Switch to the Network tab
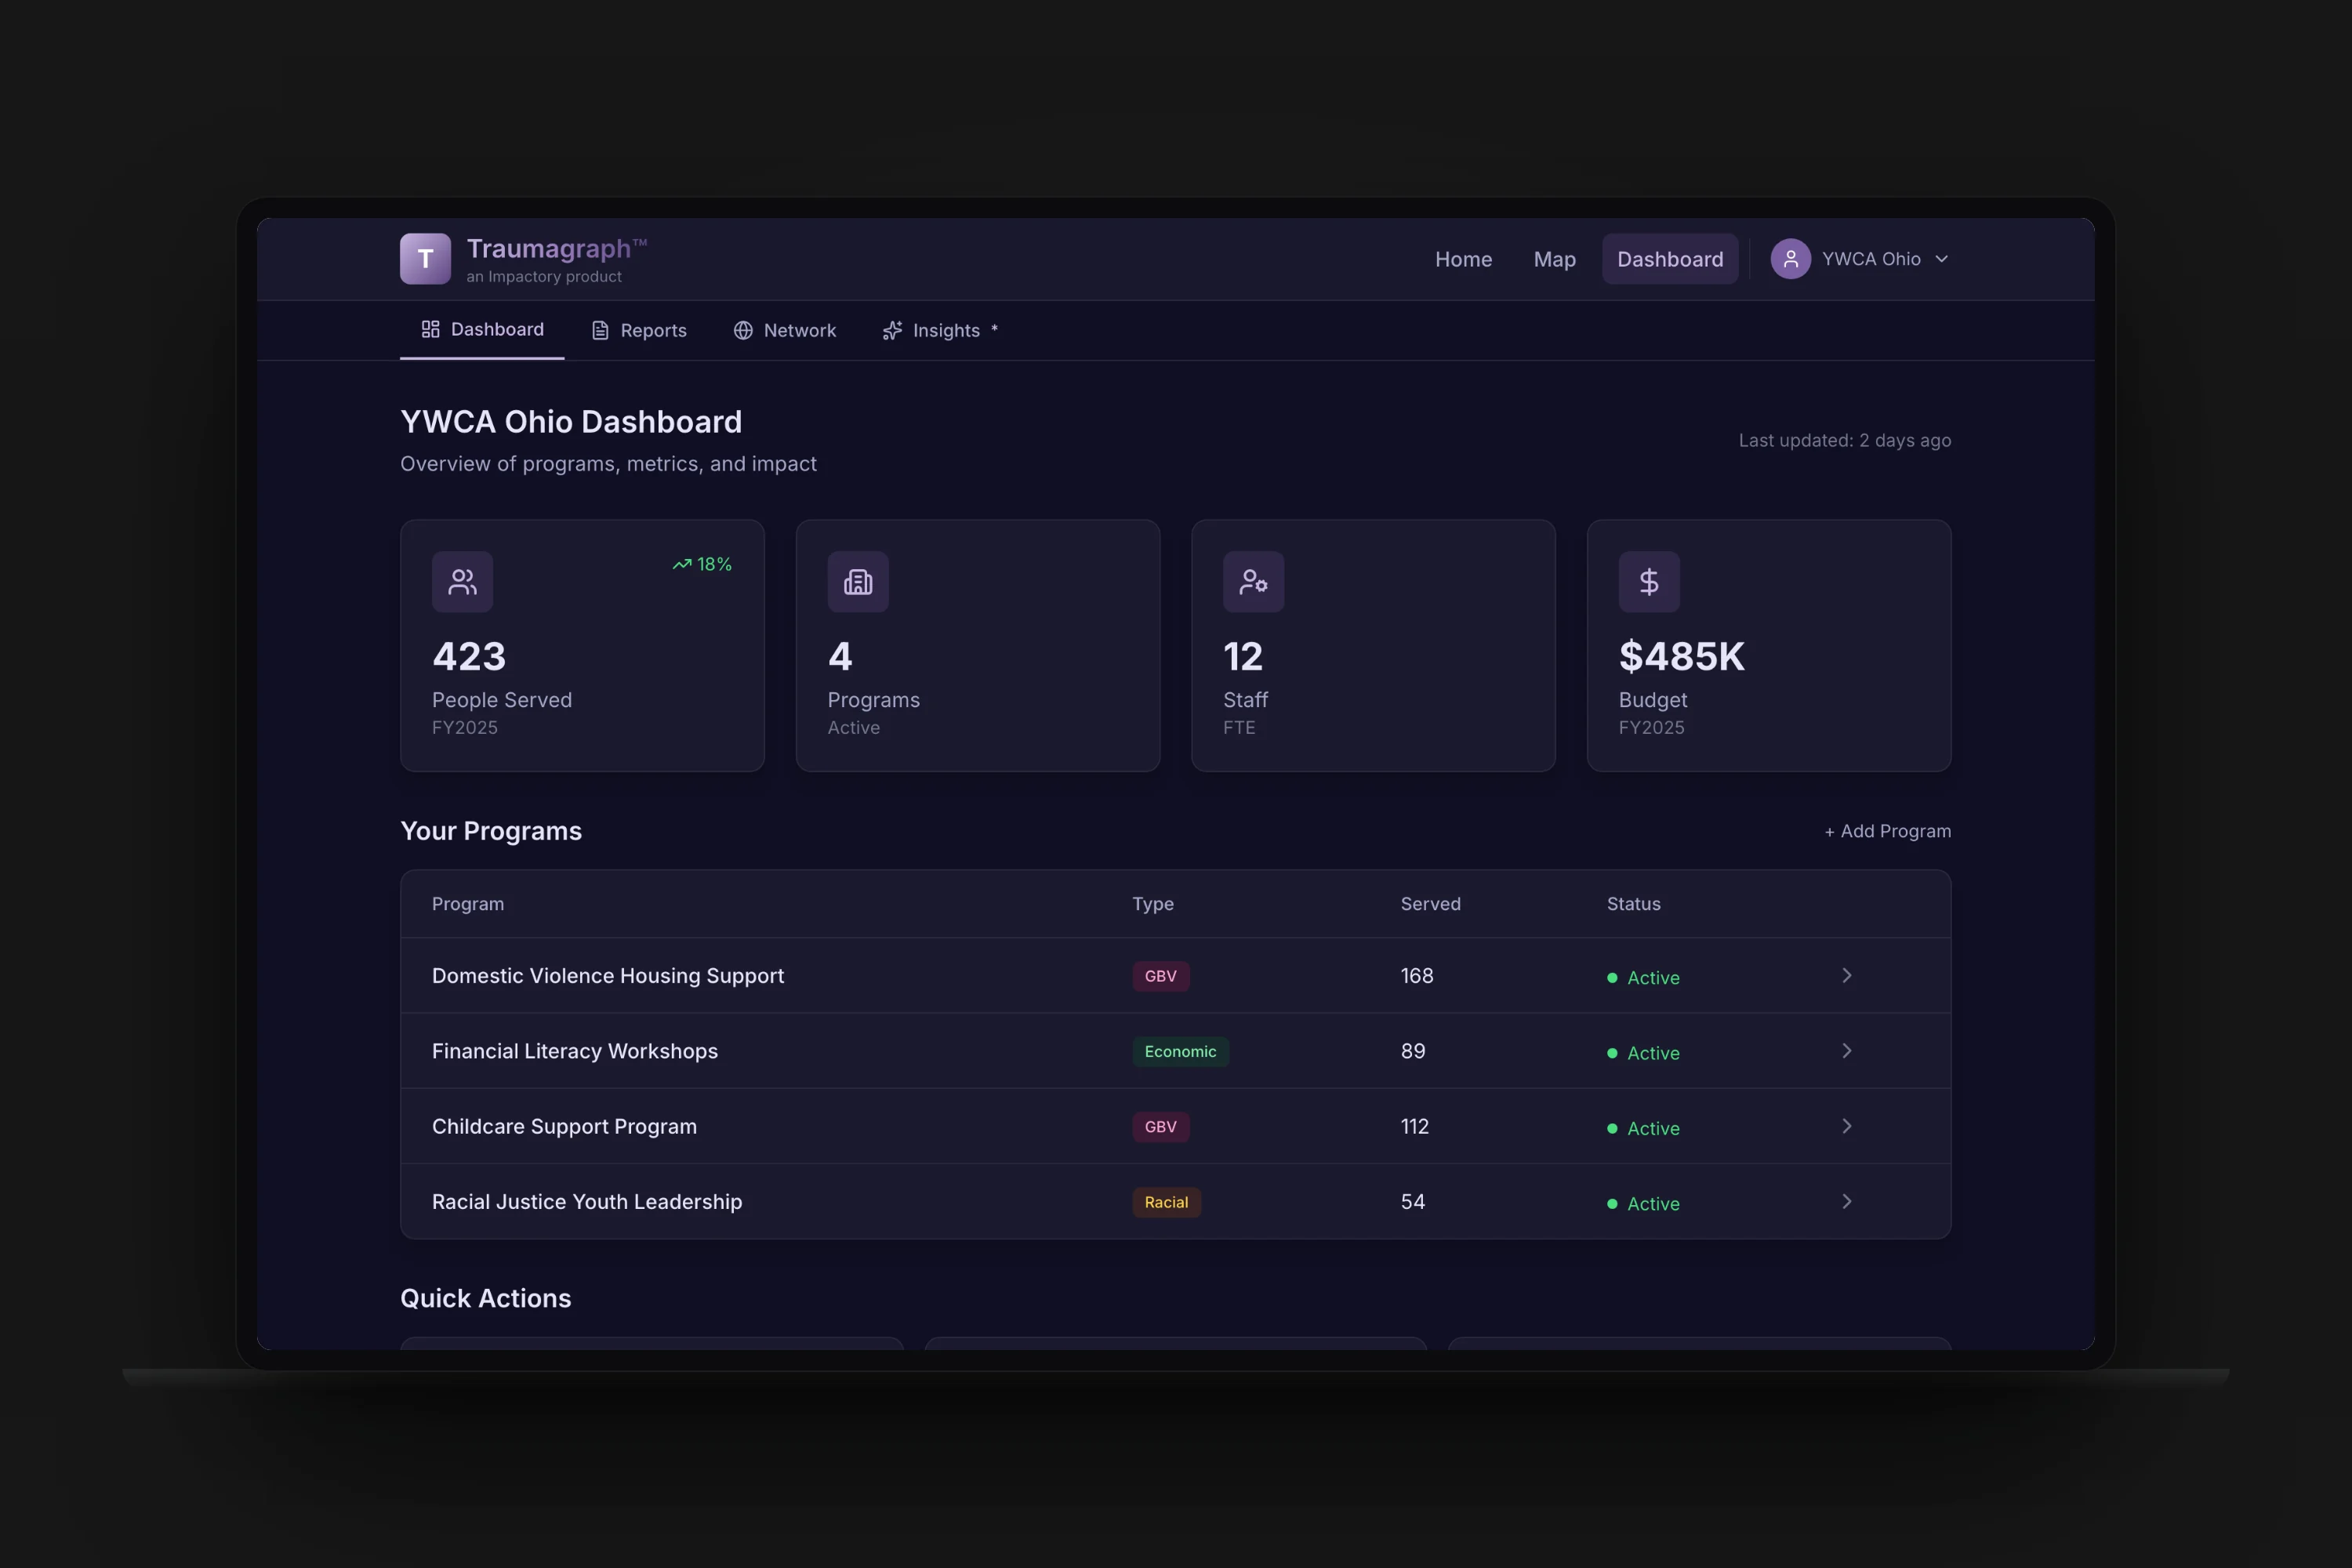 click(785, 331)
